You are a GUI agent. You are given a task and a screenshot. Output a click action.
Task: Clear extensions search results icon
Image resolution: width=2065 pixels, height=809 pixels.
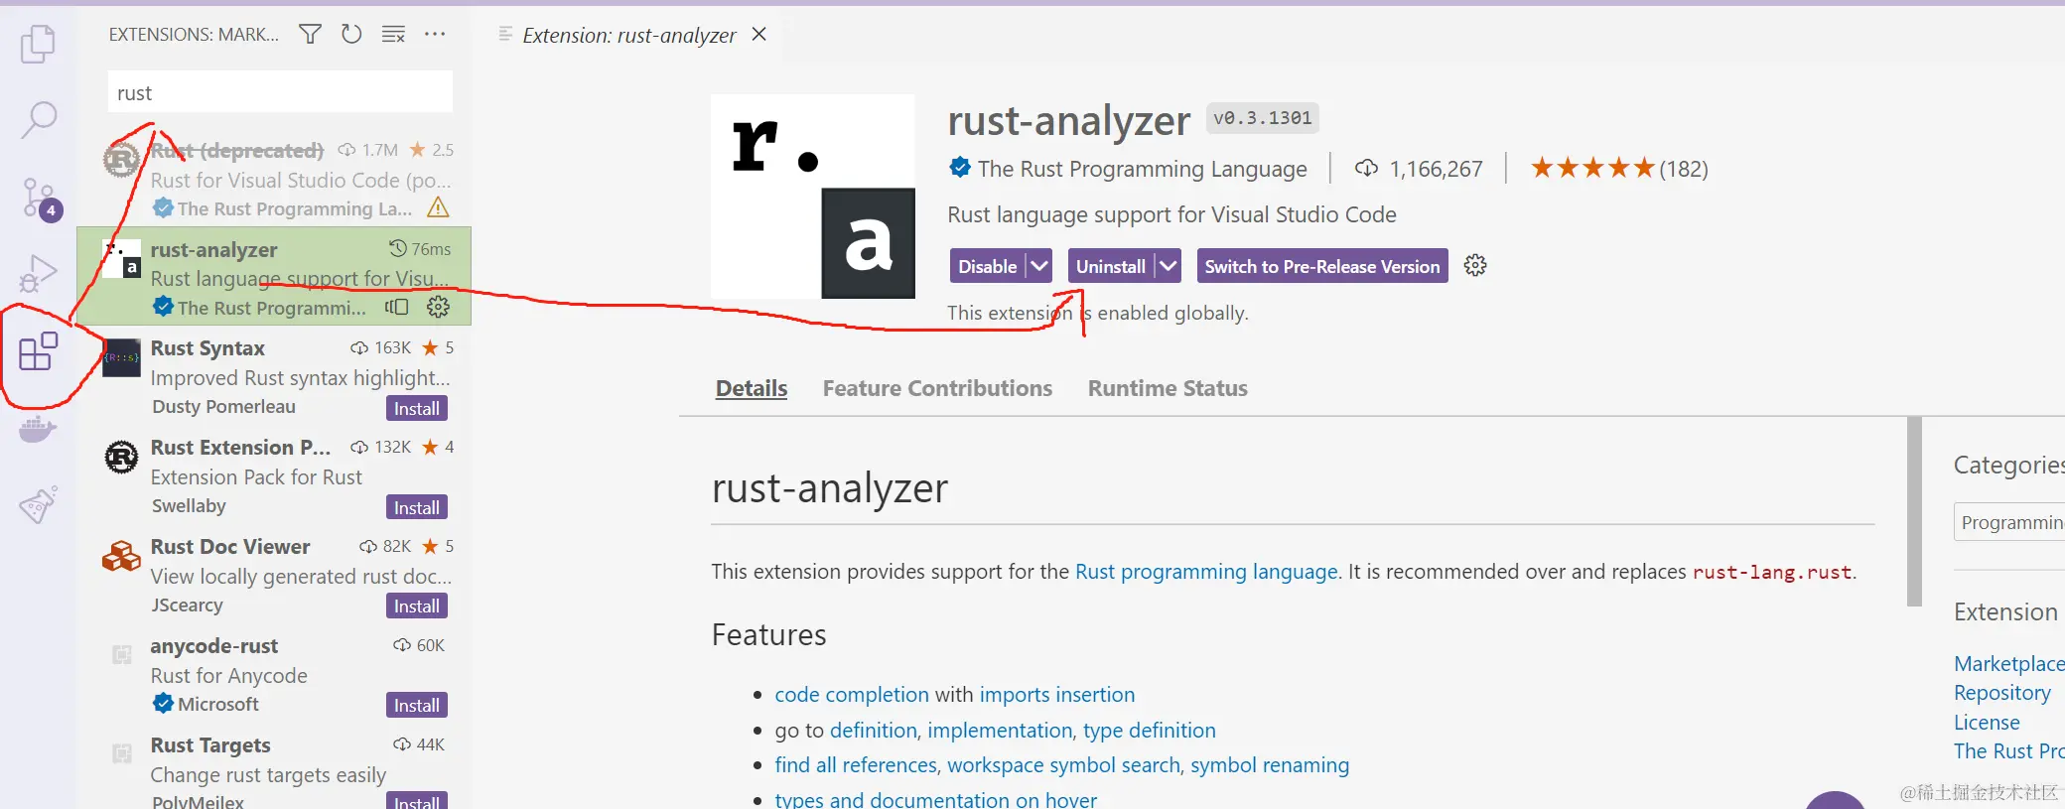tap(393, 35)
